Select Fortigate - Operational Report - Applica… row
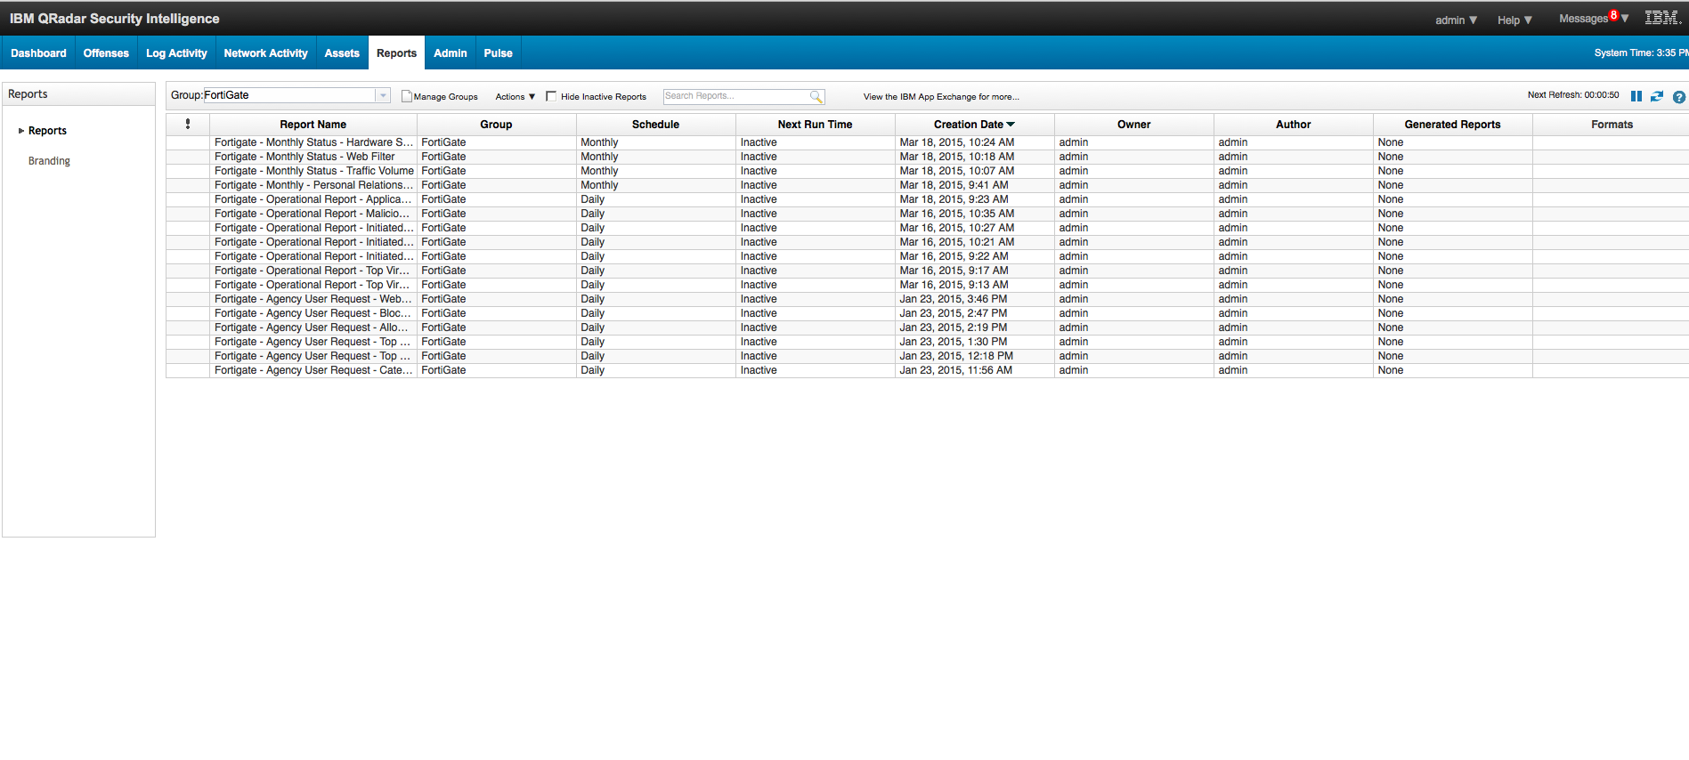The height and width of the screenshot is (760, 1689). (x=927, y=199)
